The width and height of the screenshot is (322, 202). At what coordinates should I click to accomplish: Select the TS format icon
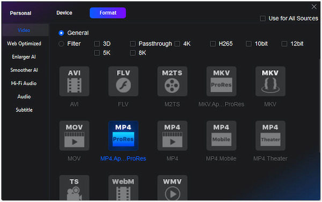point(75,188)
